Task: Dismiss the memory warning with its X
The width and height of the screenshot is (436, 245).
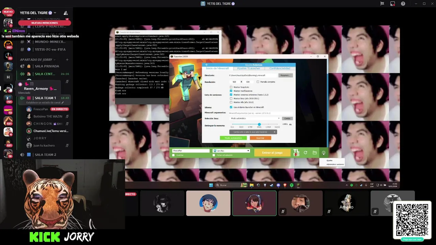Action: point(275,132)
